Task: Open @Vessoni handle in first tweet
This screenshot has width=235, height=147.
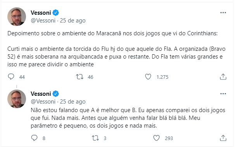Action: click(43, 21)
